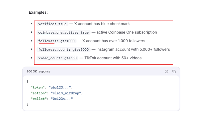This screenshot has width=198, height=125.
Task: Click the "abc123..." value in JSON
Action: point(60,87)
